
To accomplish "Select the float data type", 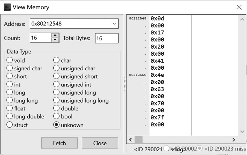I will (10, 108).
